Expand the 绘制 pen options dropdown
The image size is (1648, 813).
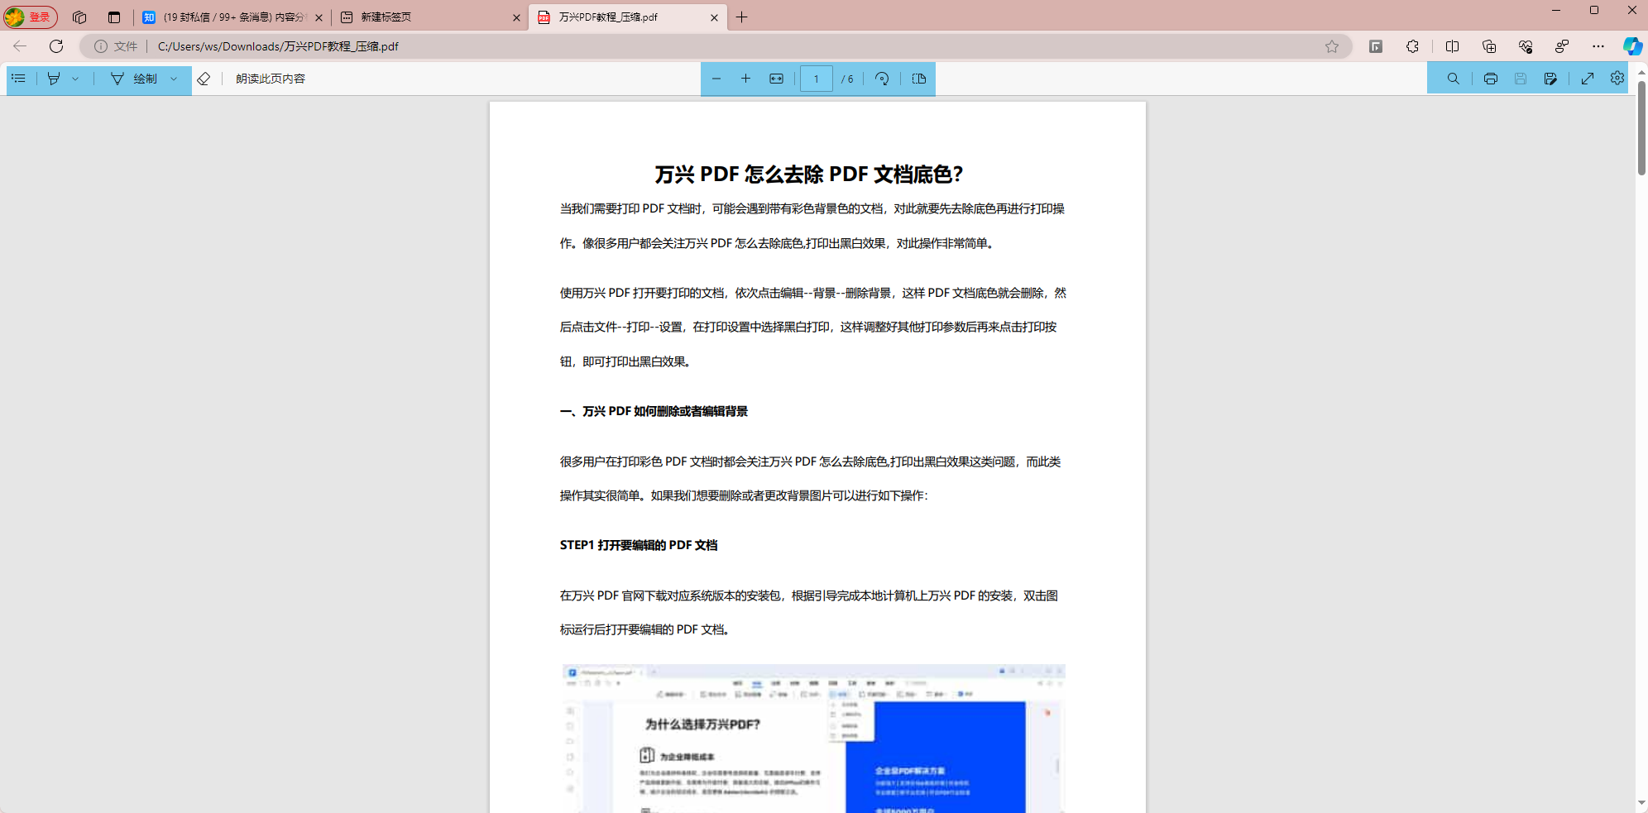click(x=174, y=79)
